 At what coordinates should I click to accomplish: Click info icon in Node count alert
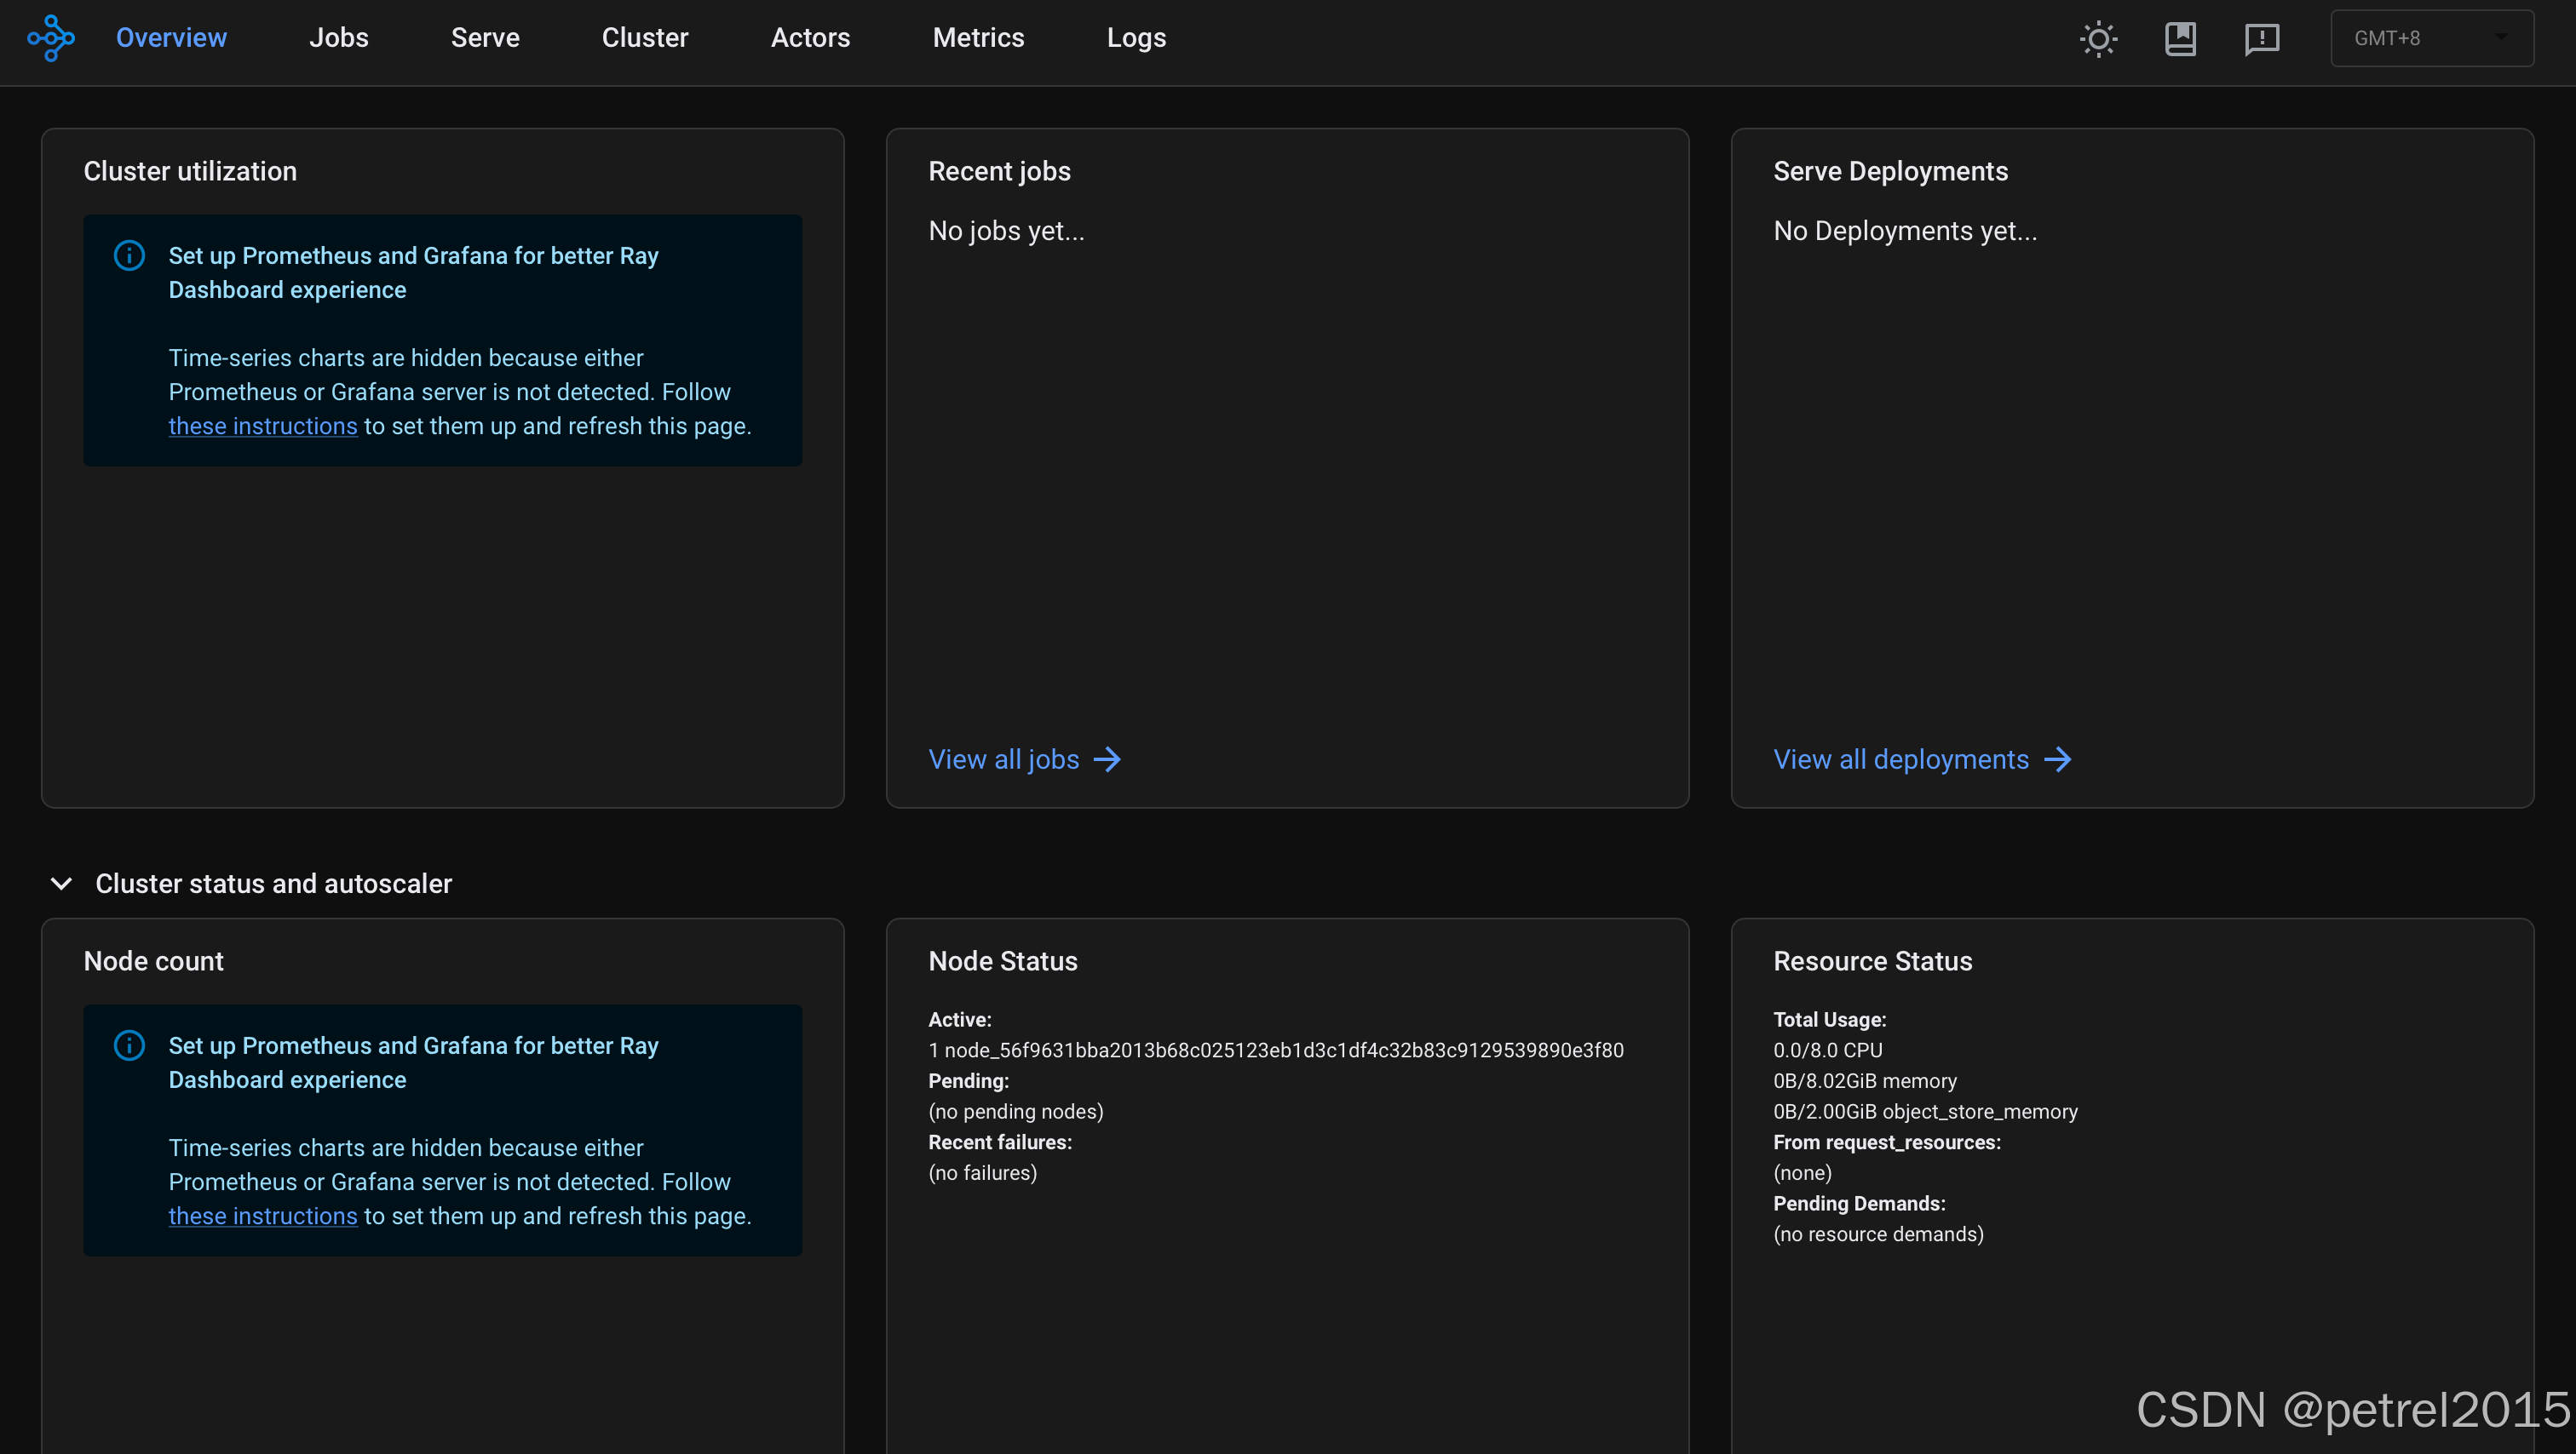[x=129, y=1045]
